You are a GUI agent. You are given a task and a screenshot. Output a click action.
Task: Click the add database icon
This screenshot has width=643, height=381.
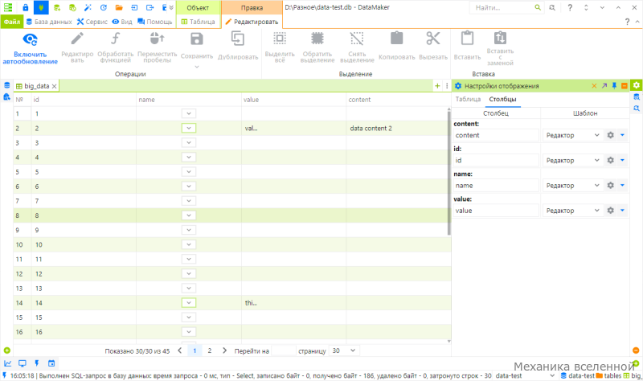point(56,7)
